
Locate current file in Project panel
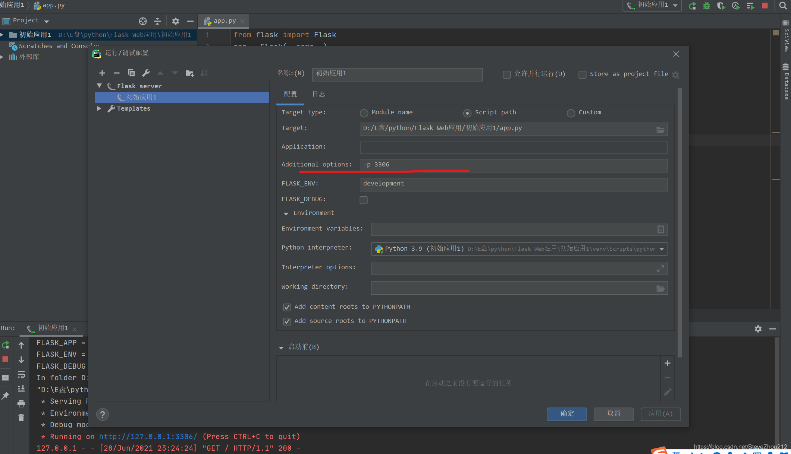pos(142,21)
